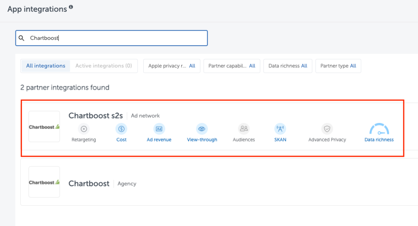Click the '2 partner integrations found' text
Screen dimensions: 418x226
65,88
